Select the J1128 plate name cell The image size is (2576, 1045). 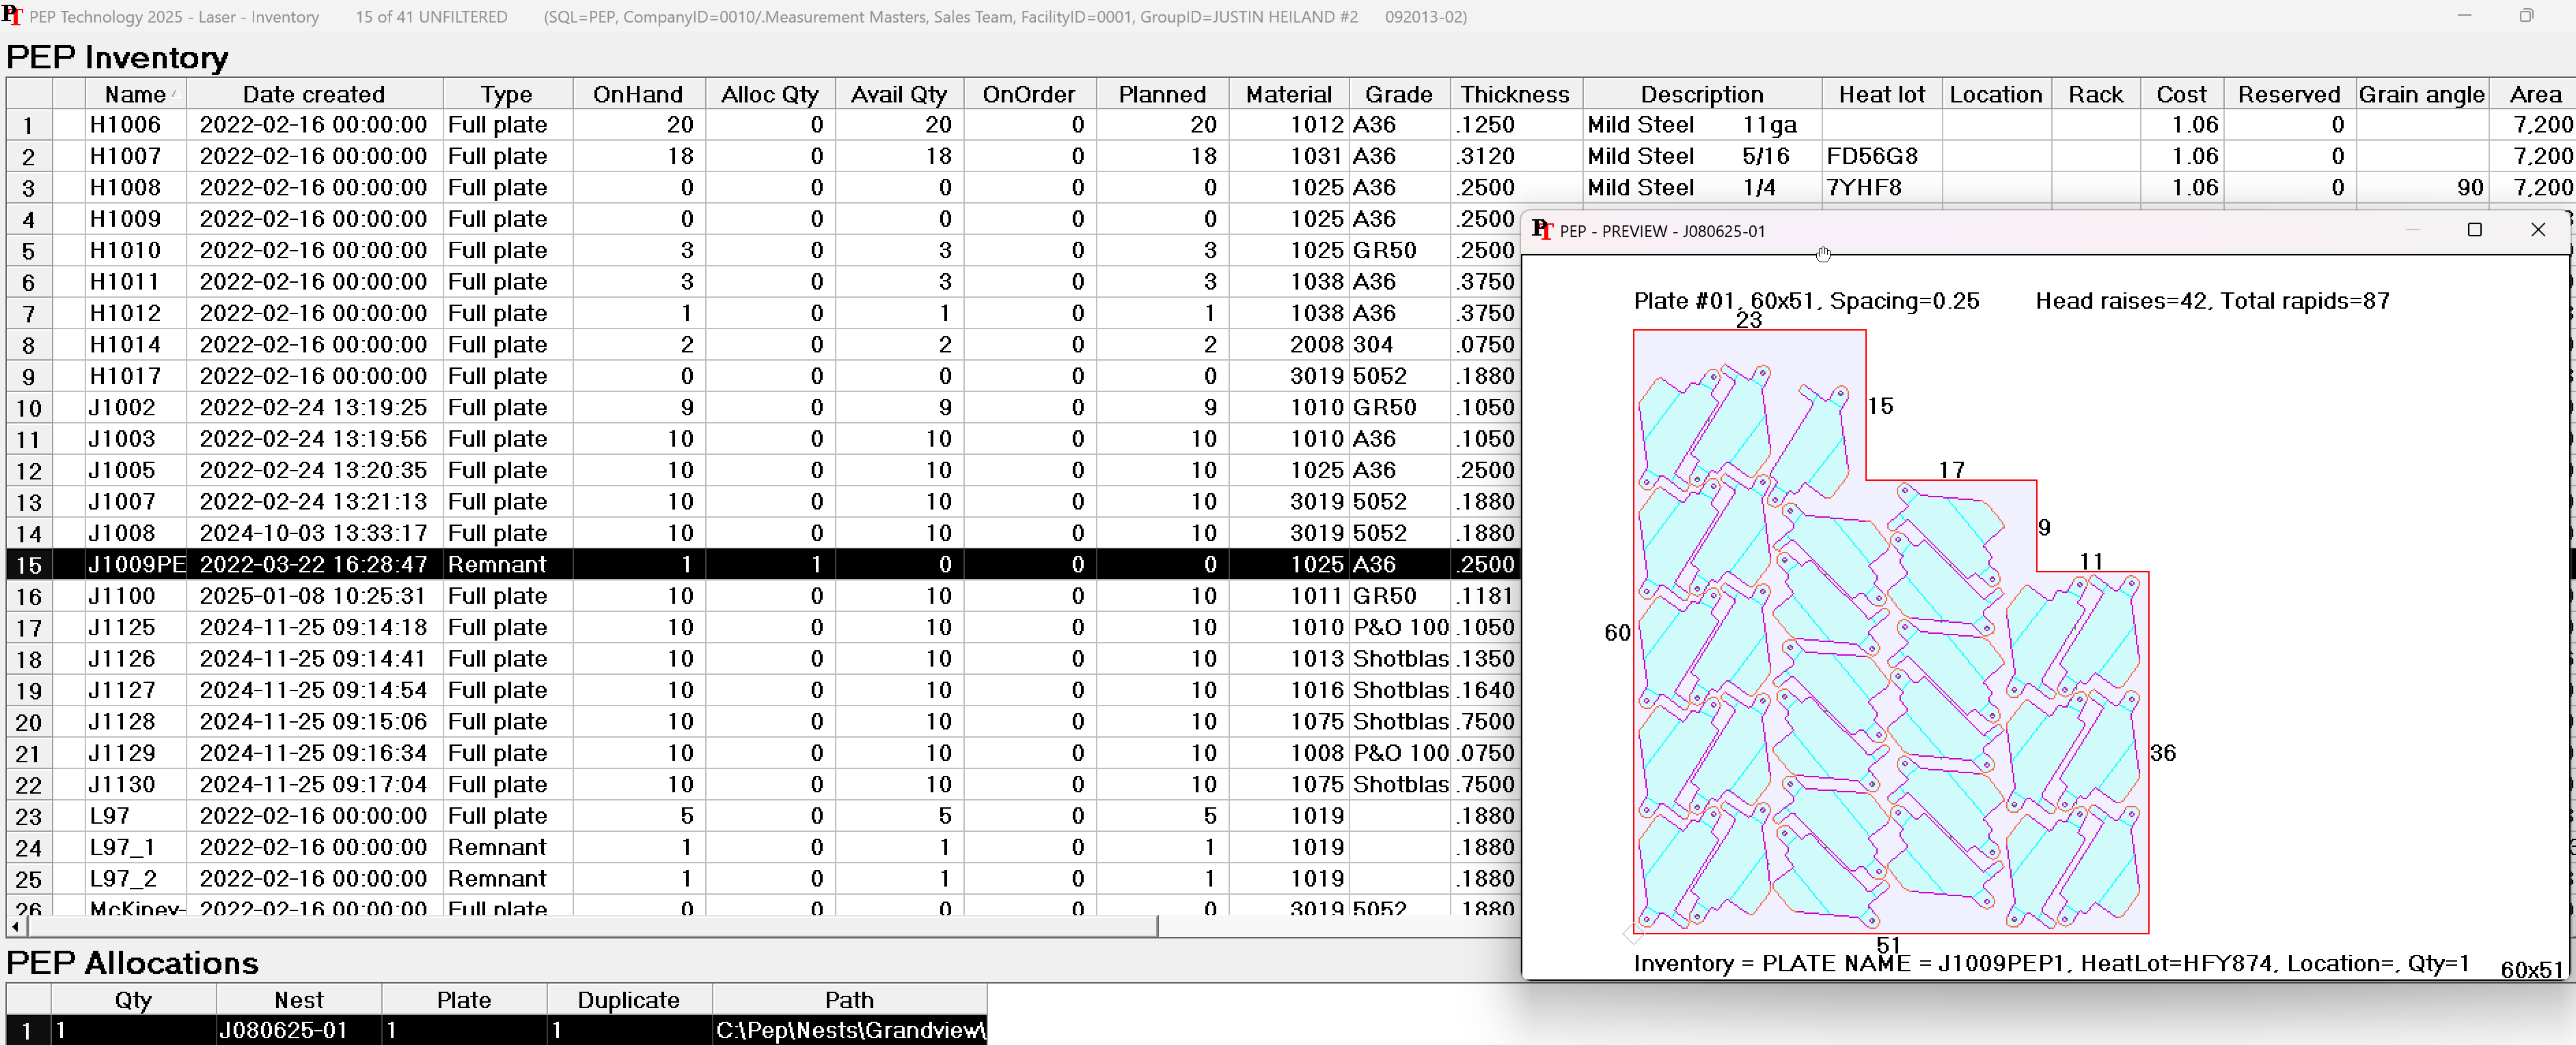click(x=135, y=721)
